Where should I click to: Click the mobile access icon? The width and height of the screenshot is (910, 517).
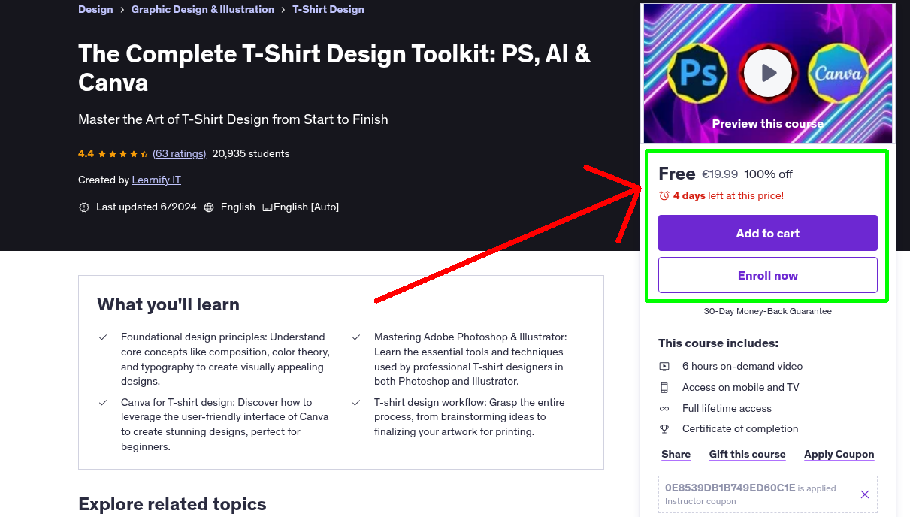tap(664, 388)
